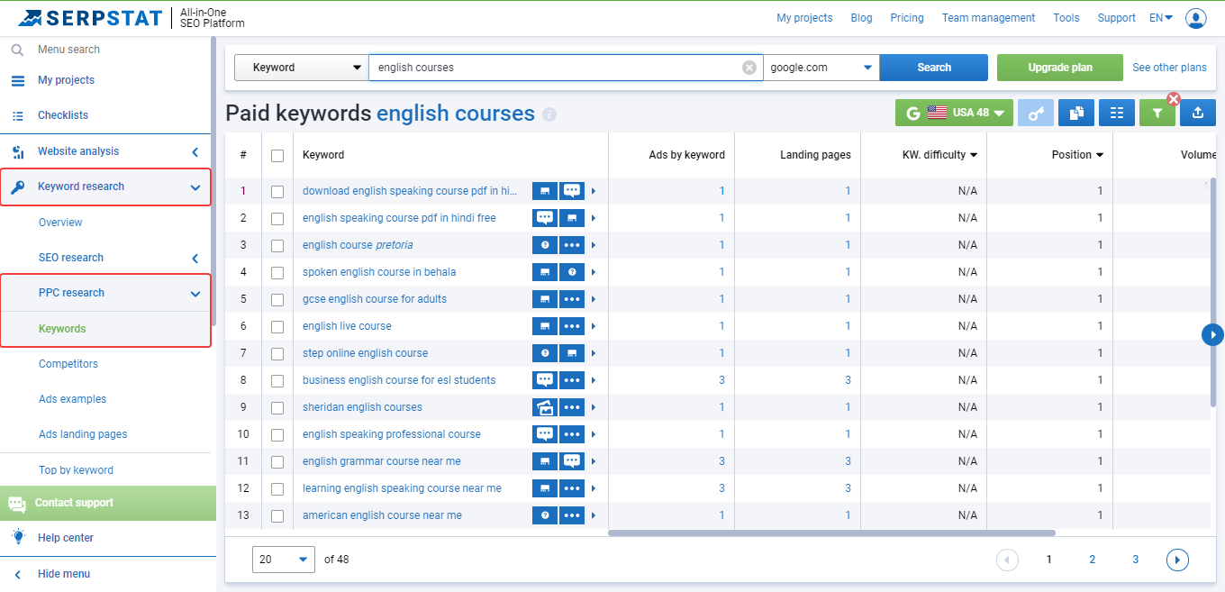
Task: Open Competitors in the PPC research menu
Action: (68, 364)
